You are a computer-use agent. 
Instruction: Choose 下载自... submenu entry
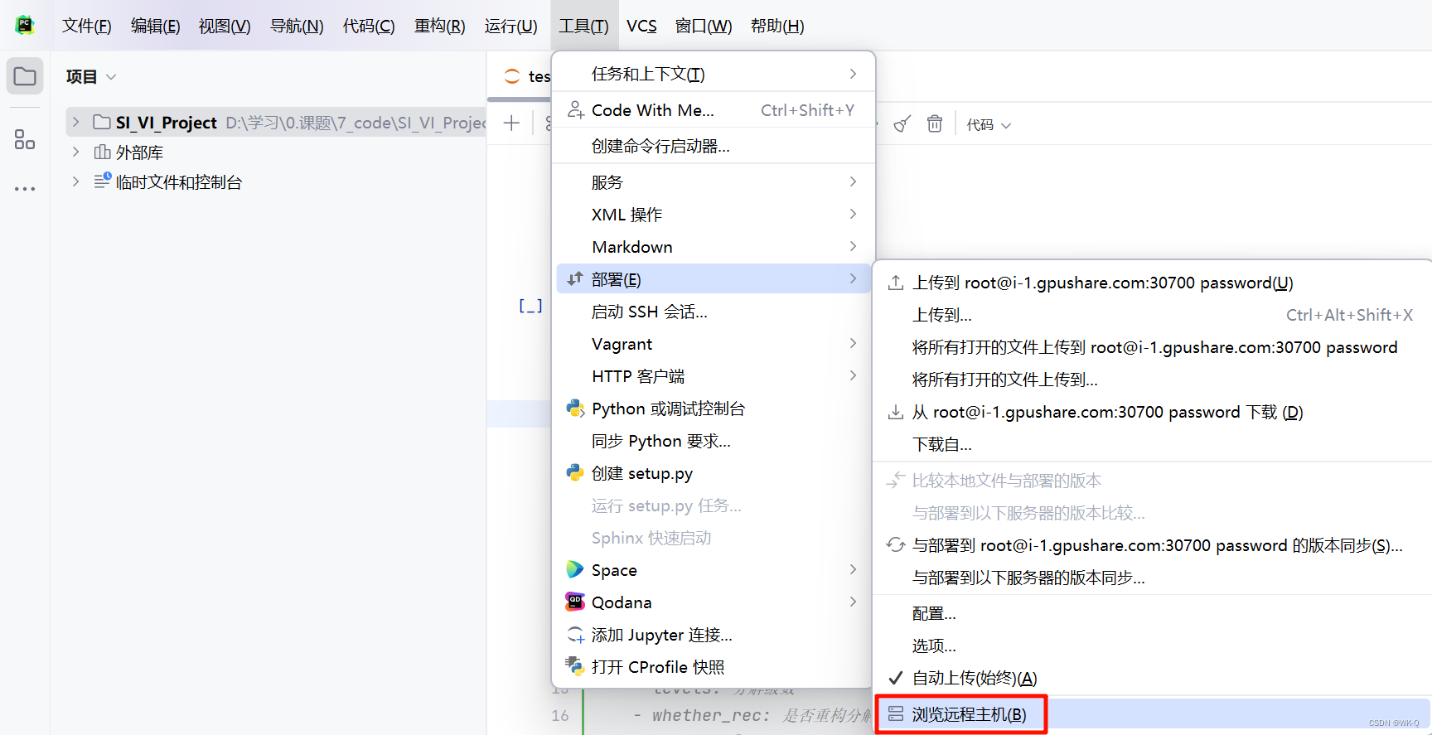[1152, 444]
